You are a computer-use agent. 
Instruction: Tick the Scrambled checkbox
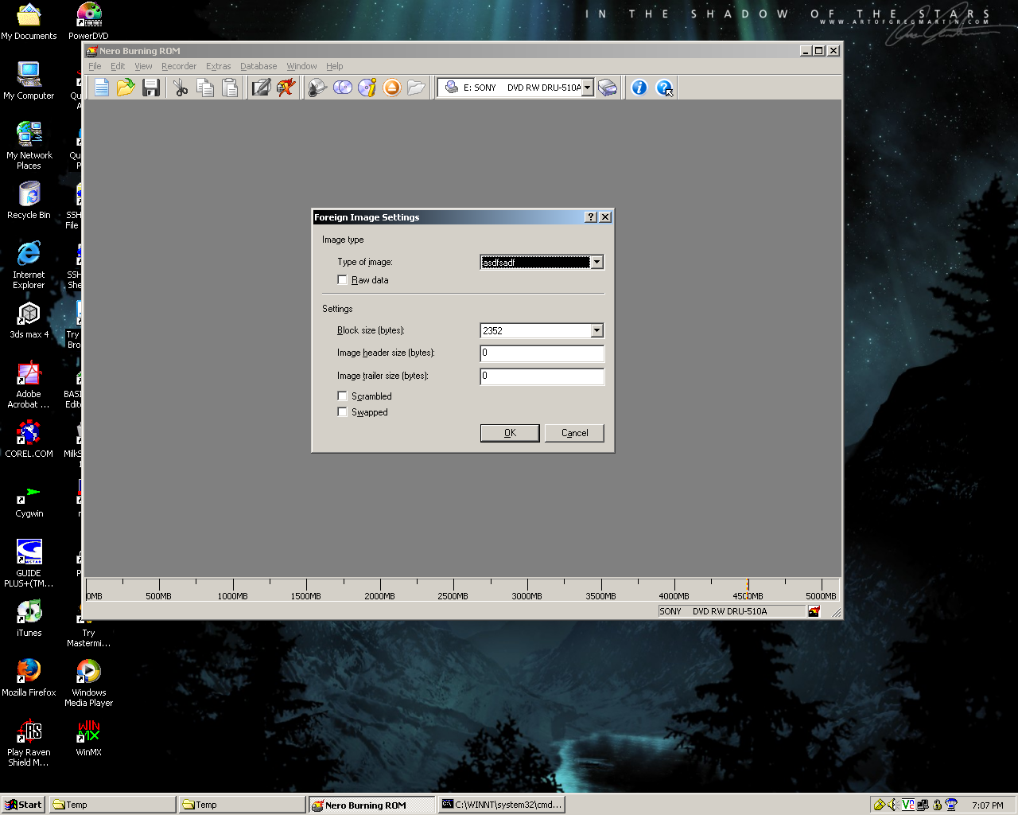pyautogui.click(x=343, y=396)
